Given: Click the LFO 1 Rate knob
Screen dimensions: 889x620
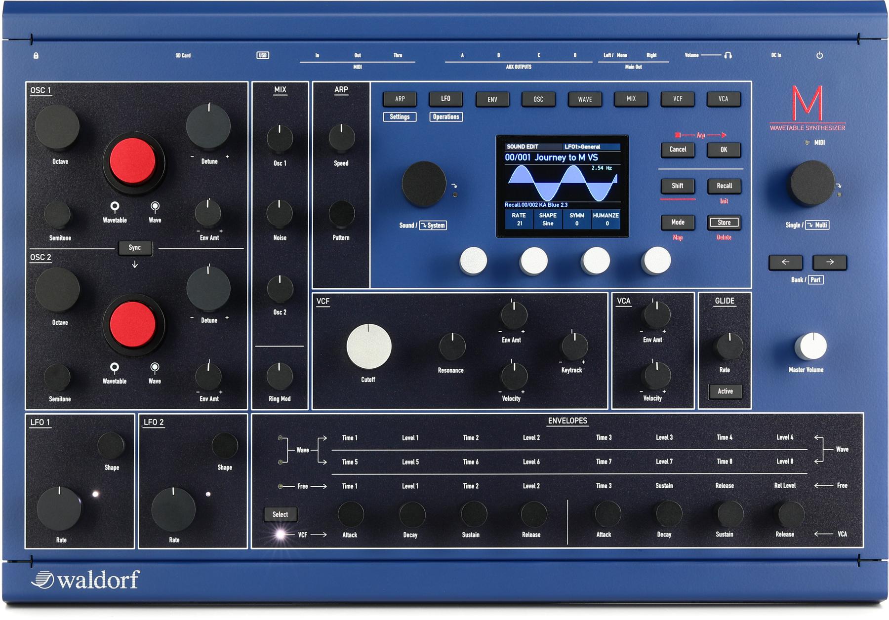Looking at the screenshot, I should pos(59,509).
